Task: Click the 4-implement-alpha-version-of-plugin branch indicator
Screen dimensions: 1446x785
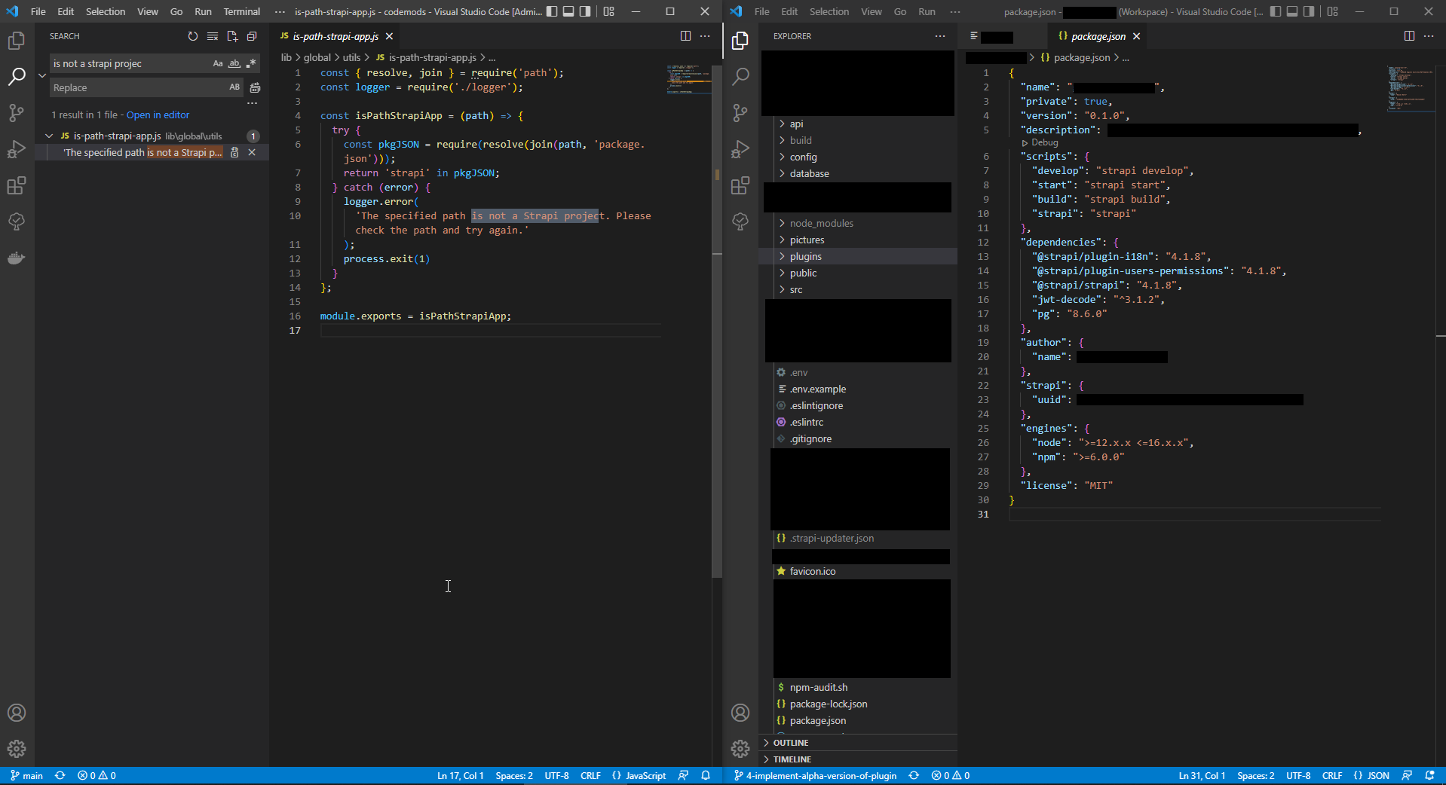Action: coord(815,775)
